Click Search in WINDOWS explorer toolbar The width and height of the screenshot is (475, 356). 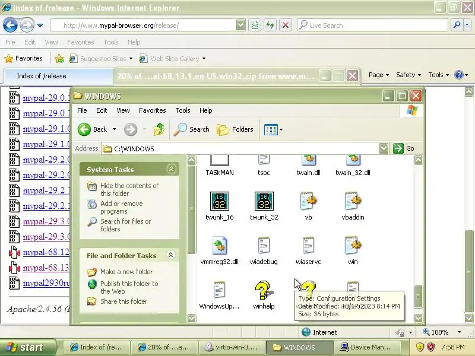coord(191,129)
